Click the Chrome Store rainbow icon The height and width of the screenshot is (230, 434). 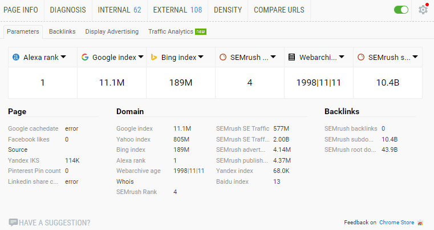pyautogui.click(x=420, y=223)
